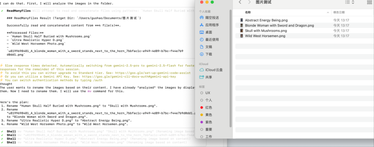Click thumbnail icon of Blonde Woman with Sword and Dragon.png

tap(242, 25)
